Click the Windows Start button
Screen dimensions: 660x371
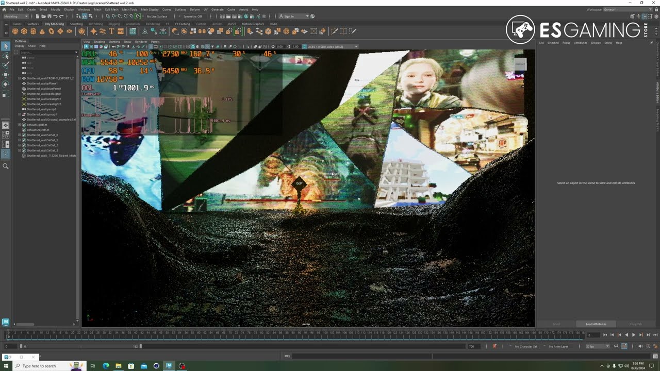(6, 366)
